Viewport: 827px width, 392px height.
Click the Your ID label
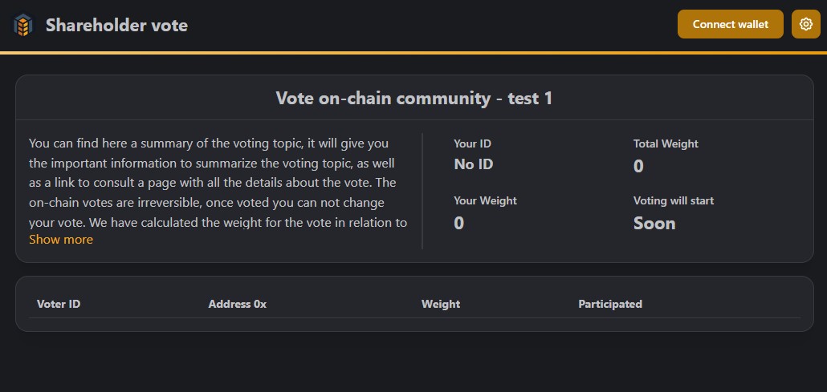(473, 143)
